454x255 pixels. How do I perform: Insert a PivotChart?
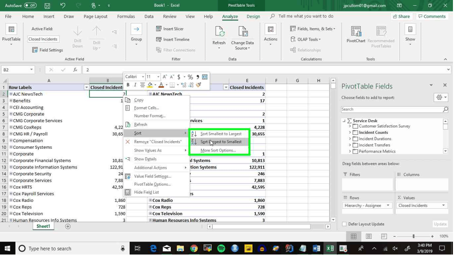tap(356, 35)
